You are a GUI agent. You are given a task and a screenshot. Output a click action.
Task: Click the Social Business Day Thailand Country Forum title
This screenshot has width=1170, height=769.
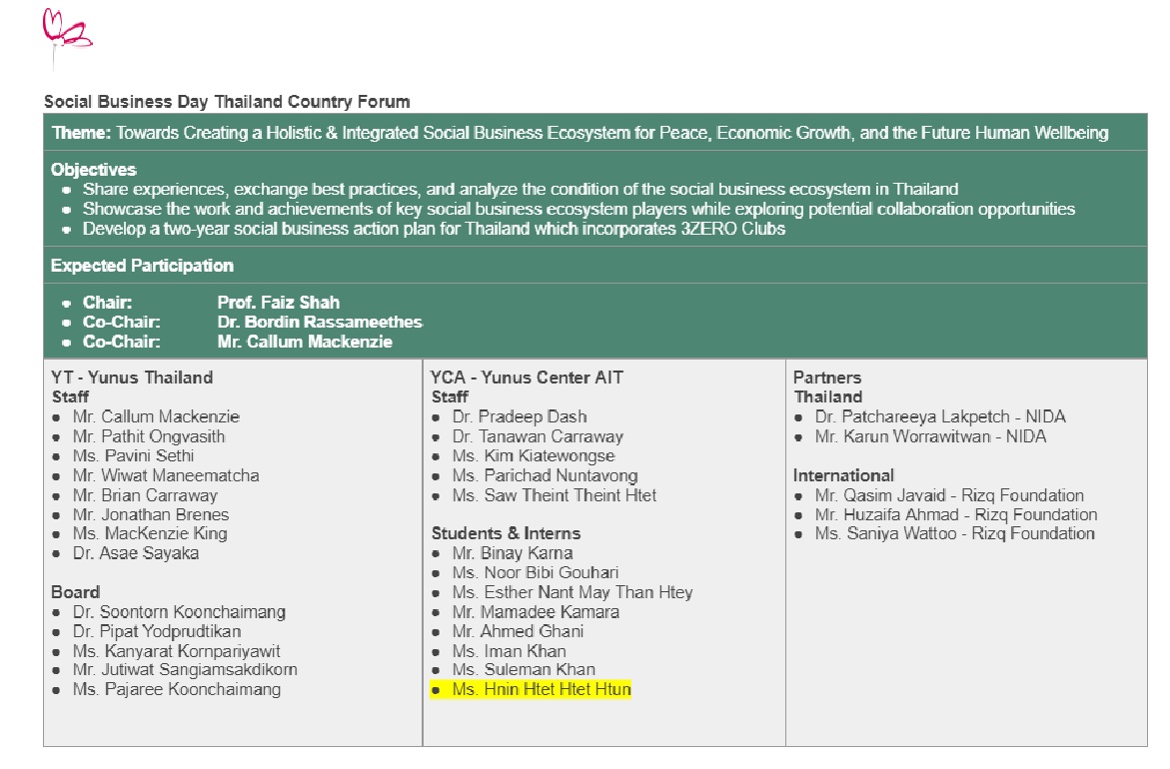tap(227, 102)
